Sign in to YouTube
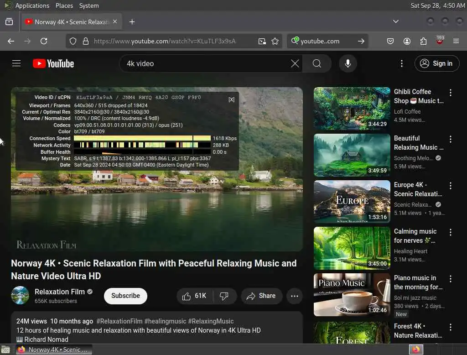Viewport: 467px width, 355px height. pyautogui.click(x=436, y=63)
